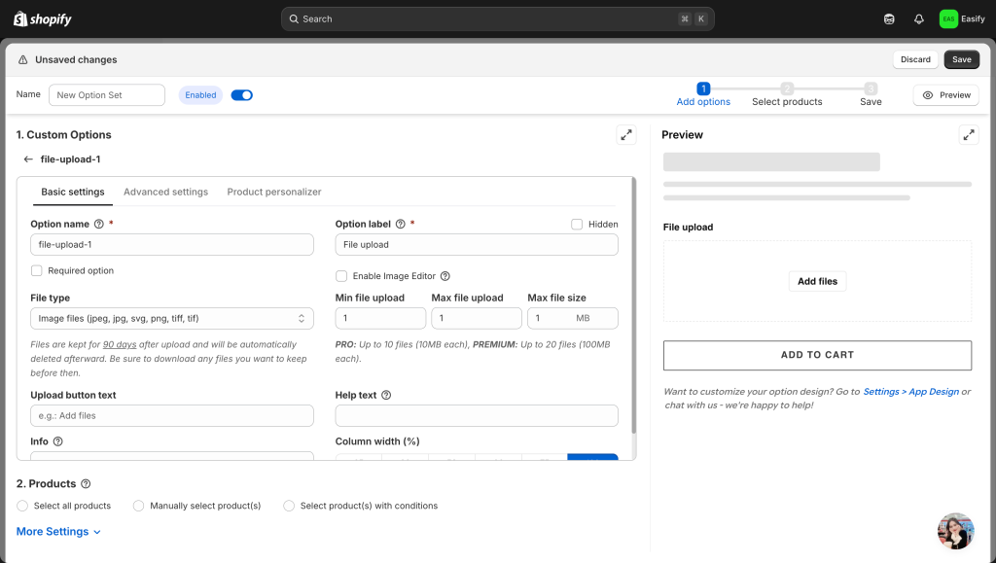Expand the Preview panel to fullscreen
Viewport: 996px width, 563px height.
[968, 135]
